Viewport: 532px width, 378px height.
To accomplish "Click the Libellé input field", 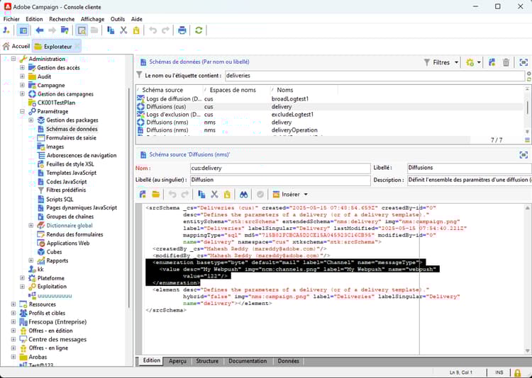I will coord(468,168).
